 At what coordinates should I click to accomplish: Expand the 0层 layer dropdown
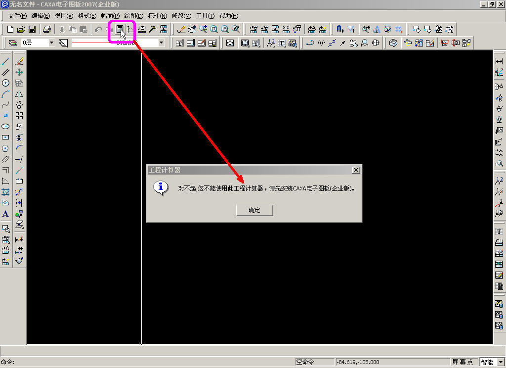51,43
